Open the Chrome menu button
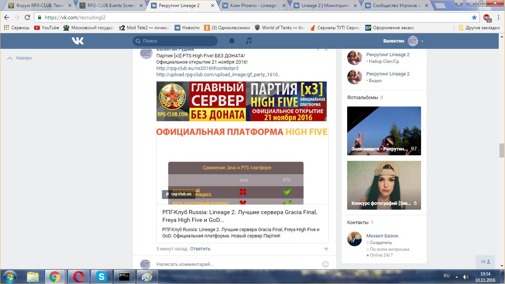The height and width of the screenshot is (284, 505). pyautogui.click(x=498, y=17)
